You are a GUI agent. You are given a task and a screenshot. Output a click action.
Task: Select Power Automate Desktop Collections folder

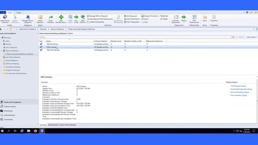coord(20,54)
